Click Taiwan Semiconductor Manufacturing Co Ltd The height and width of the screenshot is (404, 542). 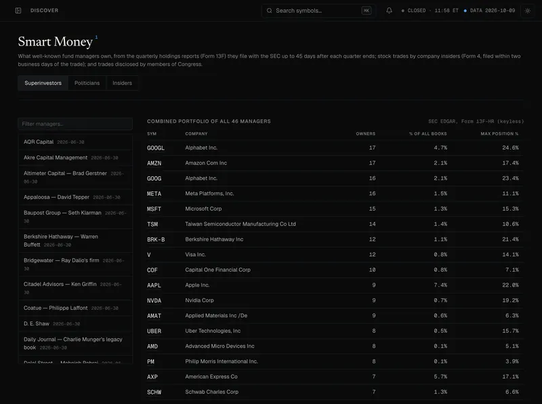tap(241, 224)
